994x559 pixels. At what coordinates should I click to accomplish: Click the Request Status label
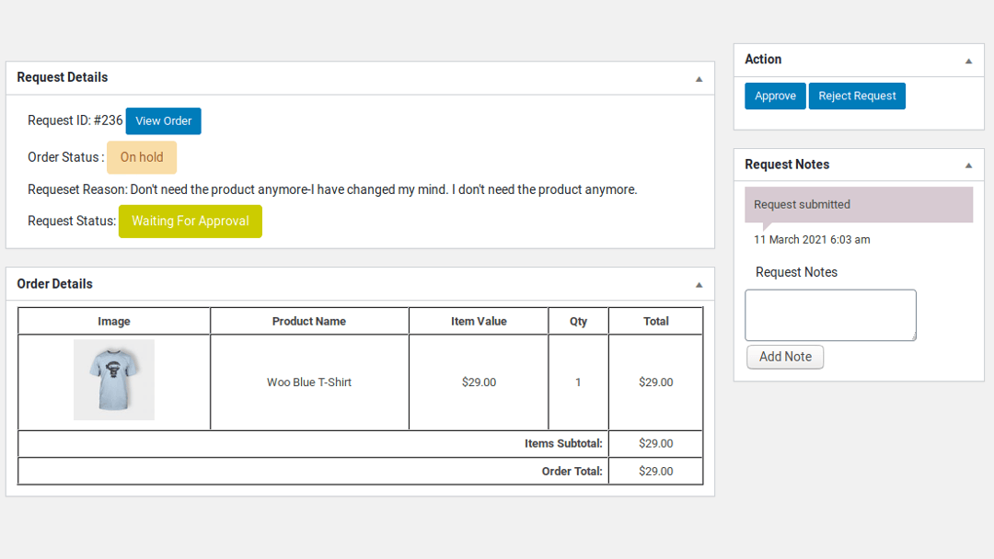coord(72,222)
